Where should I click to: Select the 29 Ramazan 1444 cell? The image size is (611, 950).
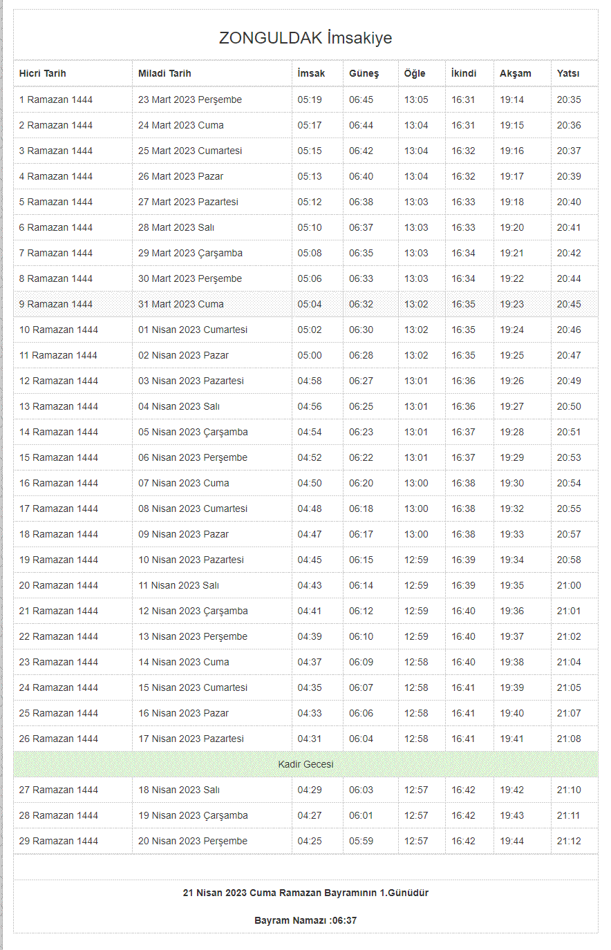click(59, 841)
